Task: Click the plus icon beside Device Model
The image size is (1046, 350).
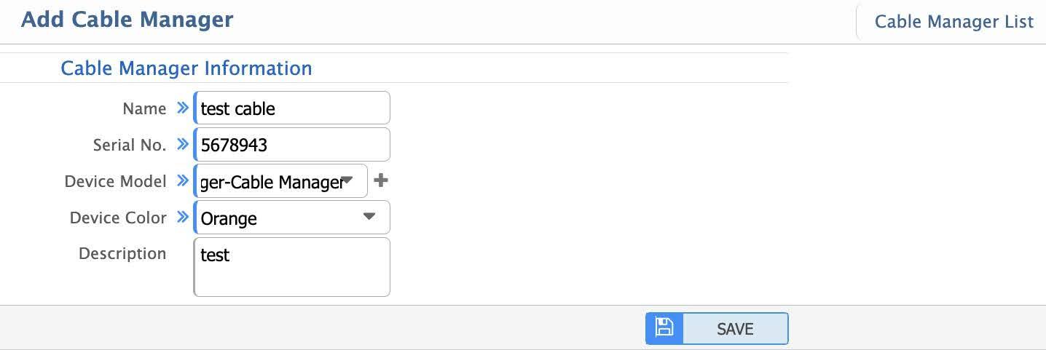Action: [380, 180]
